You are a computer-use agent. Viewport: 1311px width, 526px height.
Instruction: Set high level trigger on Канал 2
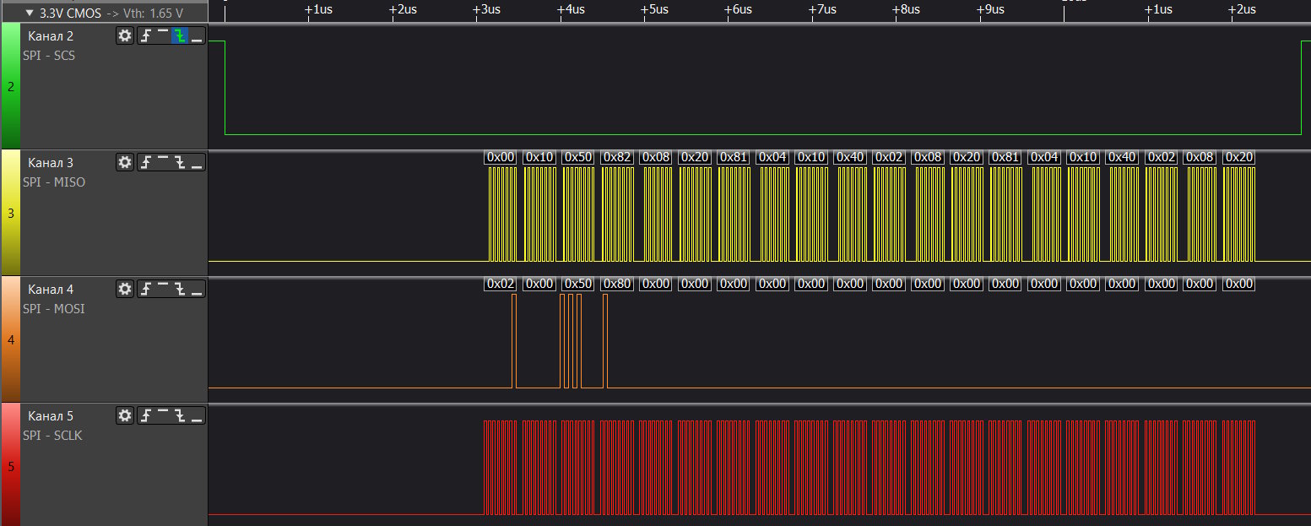coord(163,35)
